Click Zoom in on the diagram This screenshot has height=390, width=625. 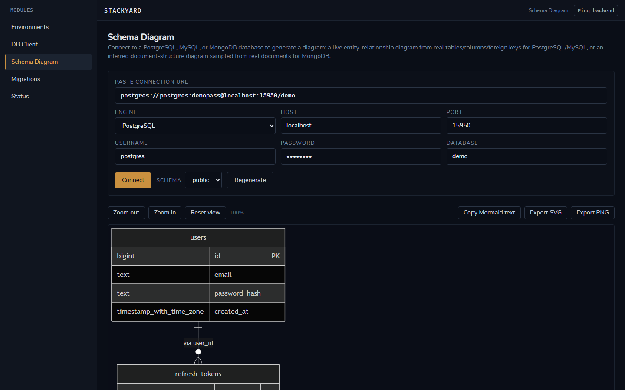[x=165, y=213]
